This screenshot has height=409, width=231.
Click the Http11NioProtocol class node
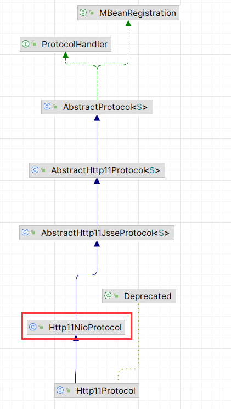76,327
